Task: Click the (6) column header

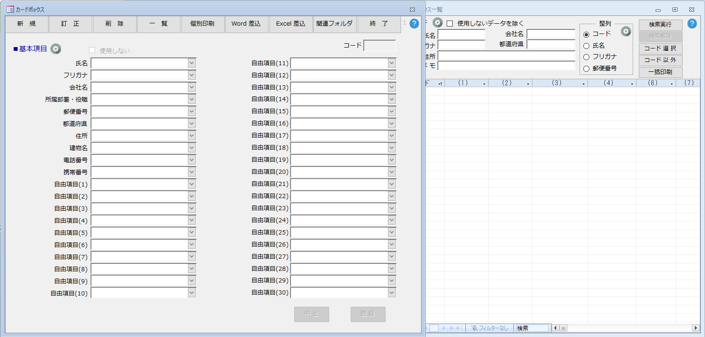Action: [x=656, y=83]
